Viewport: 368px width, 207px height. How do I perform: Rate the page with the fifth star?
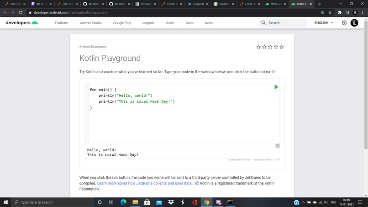(282, 47)
